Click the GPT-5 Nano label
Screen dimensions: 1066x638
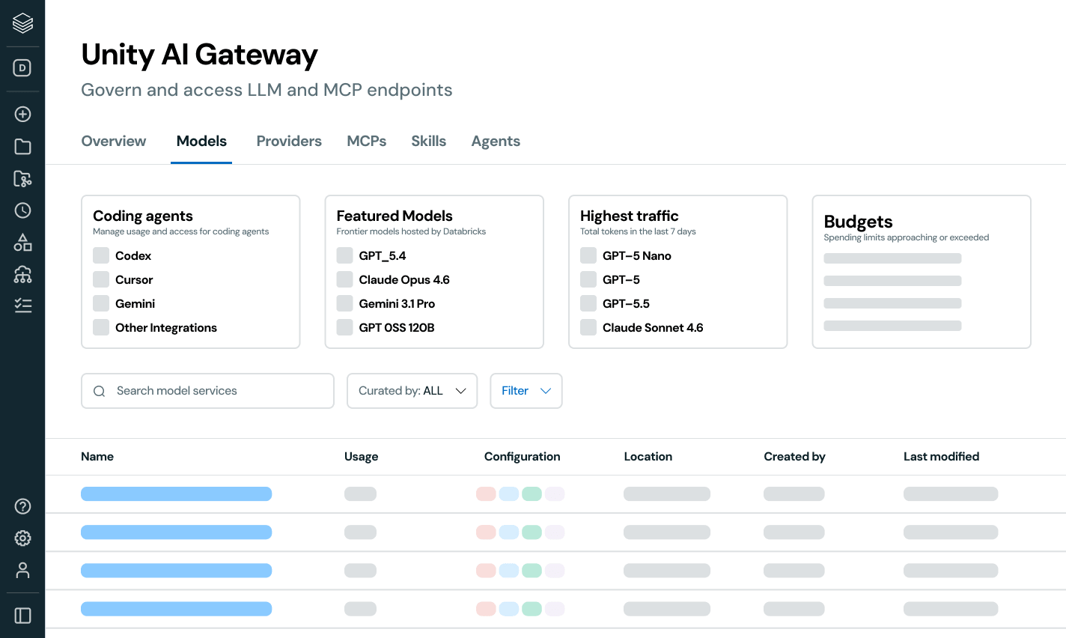coord(636,255)
